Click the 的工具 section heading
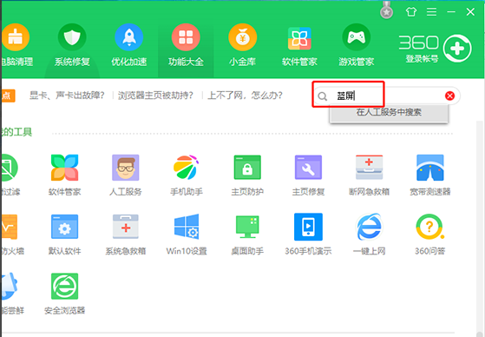485x337 pixels. coord(16,132)
